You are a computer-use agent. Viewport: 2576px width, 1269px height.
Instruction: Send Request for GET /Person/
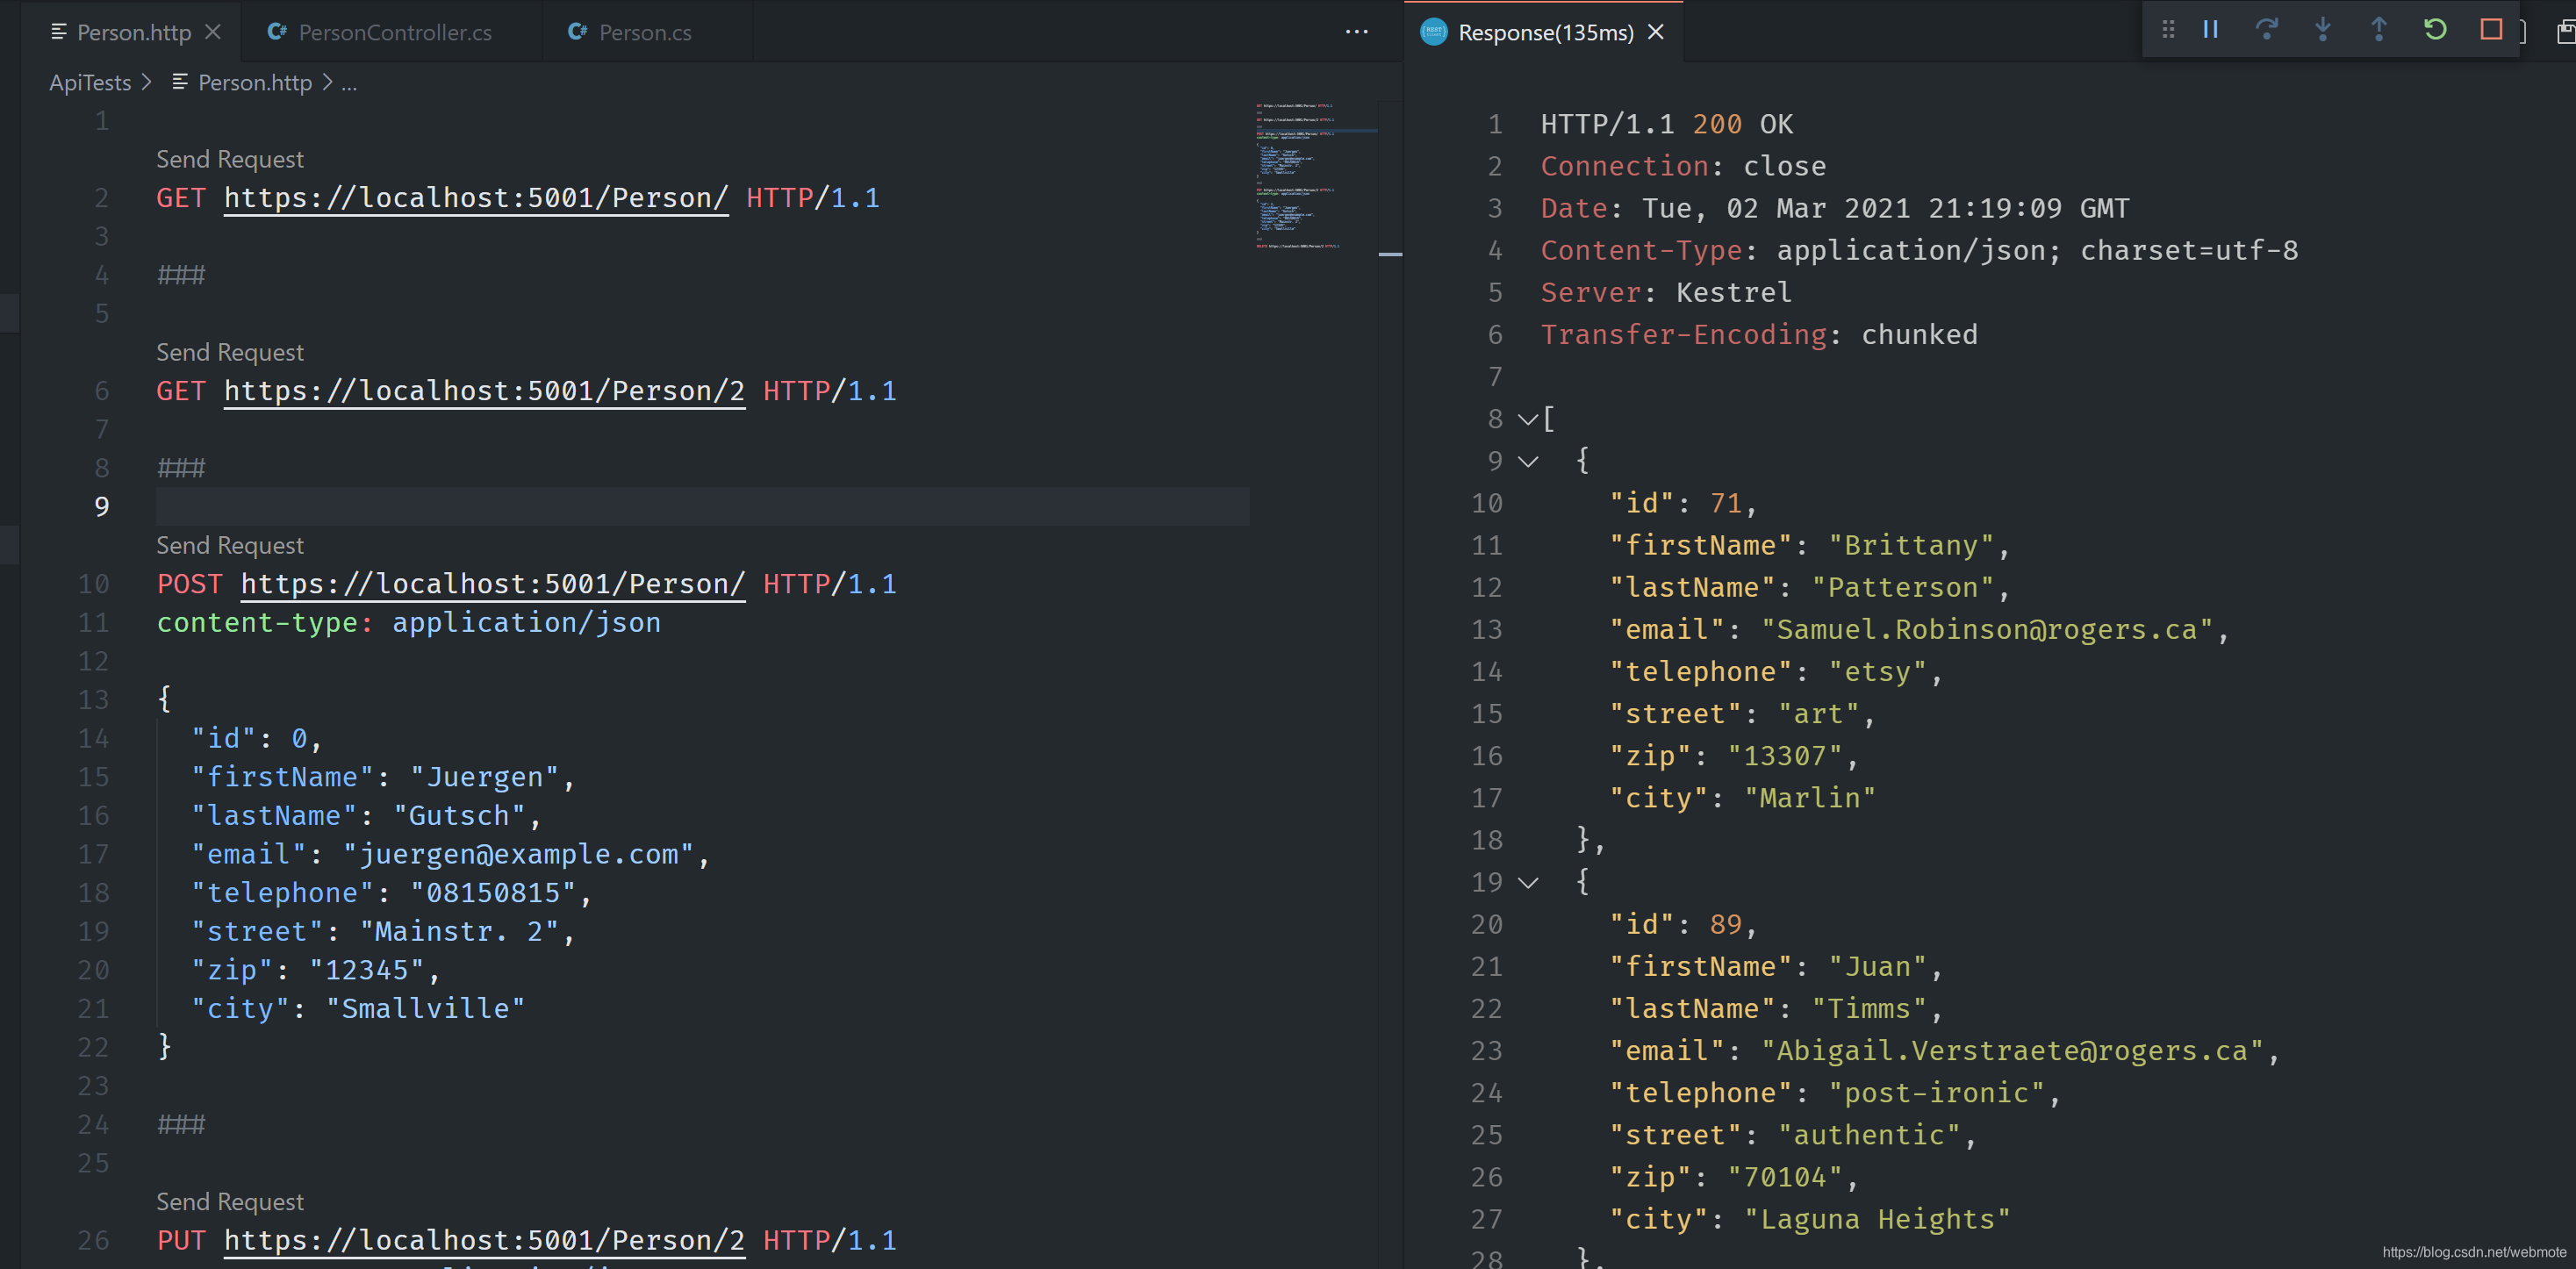click(x=230, y=159)
